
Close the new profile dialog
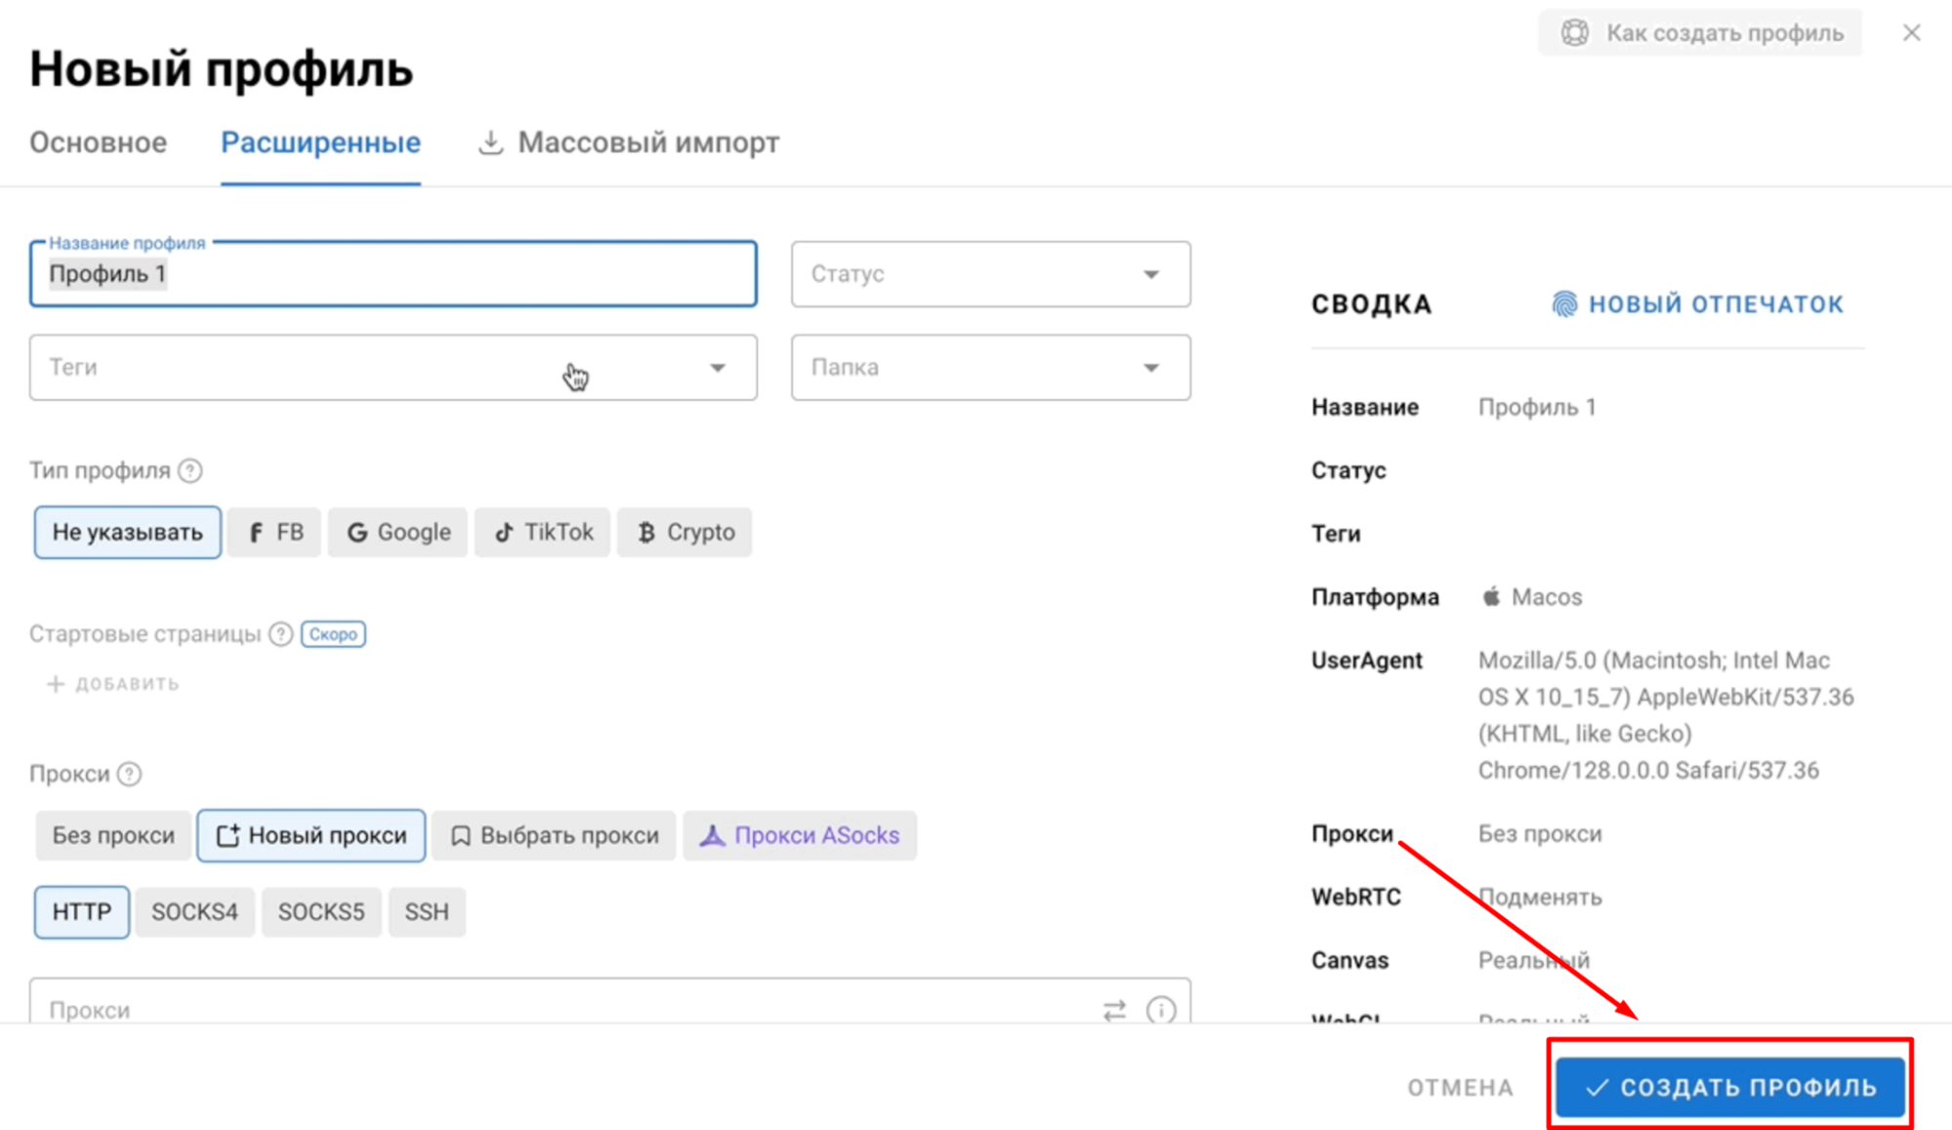point(1912,33)
